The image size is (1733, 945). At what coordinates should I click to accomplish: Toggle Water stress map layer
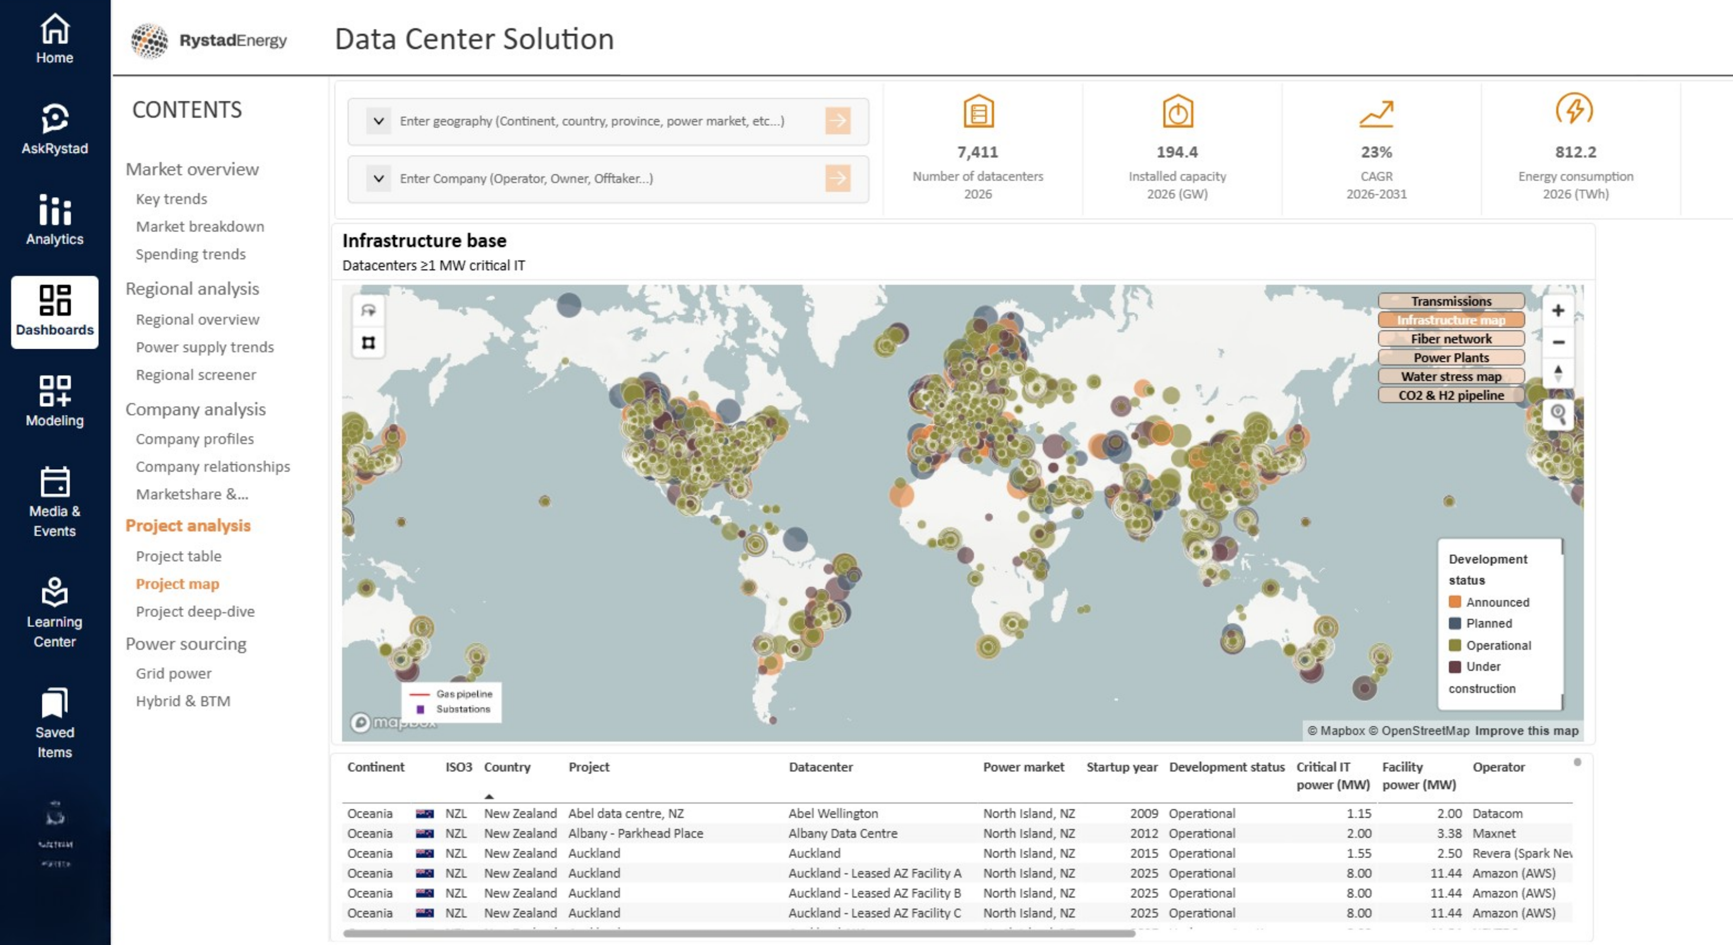click(x=1450, y=377)
